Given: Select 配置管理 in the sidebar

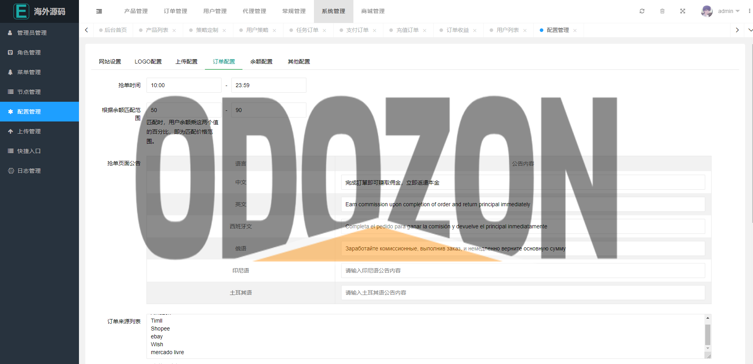Looking at the screenshot, I should coord(39,112).
